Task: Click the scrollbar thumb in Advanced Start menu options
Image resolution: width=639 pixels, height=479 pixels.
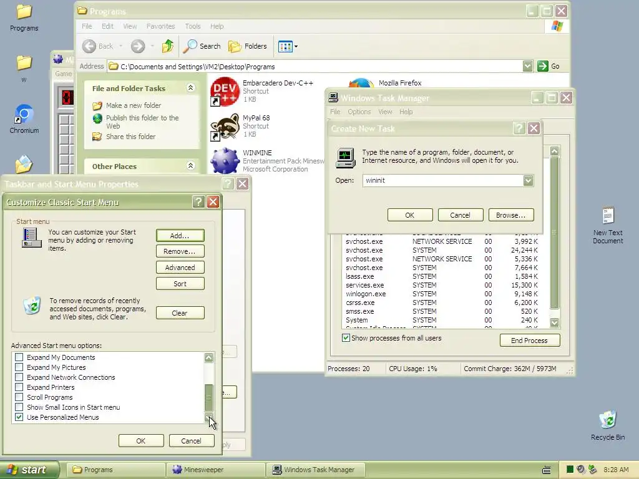Action: point(208,398)
